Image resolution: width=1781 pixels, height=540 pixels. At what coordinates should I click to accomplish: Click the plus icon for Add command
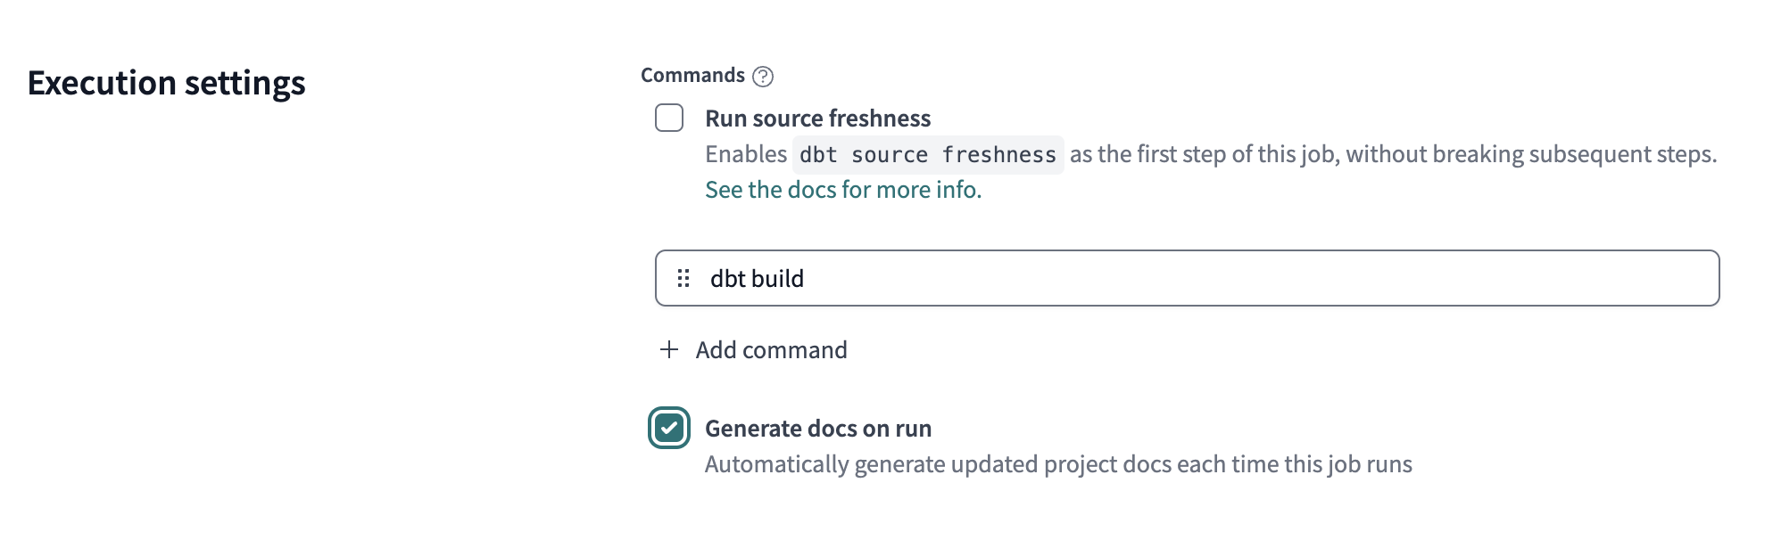669,350
